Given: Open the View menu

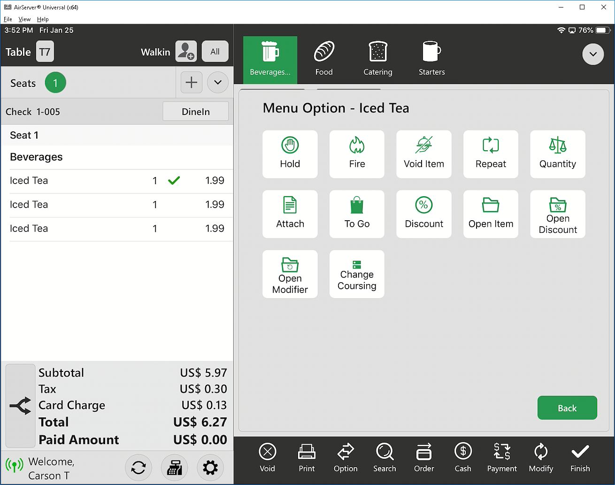Looking at the screenshot, I should tap(24, 19).
